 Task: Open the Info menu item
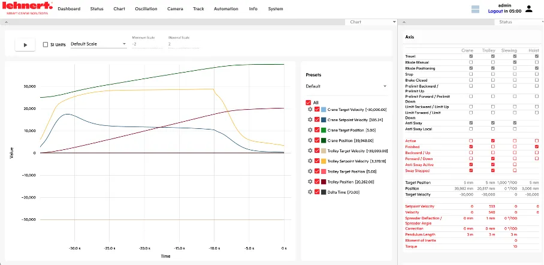click(253, 8)
